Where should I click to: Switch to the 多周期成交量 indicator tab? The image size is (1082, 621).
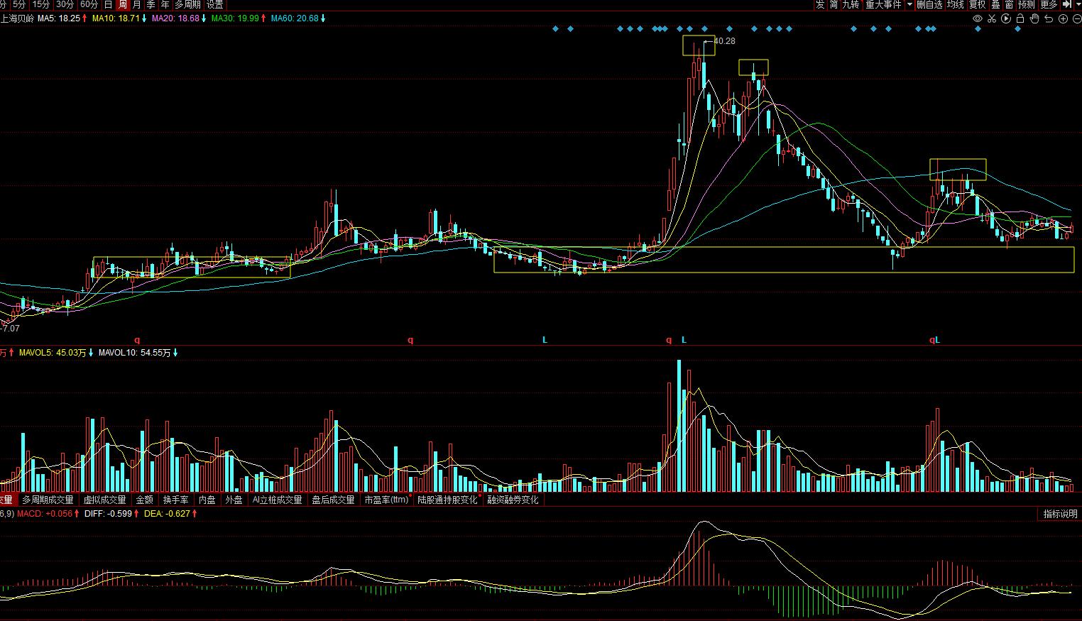click(48, 500)
